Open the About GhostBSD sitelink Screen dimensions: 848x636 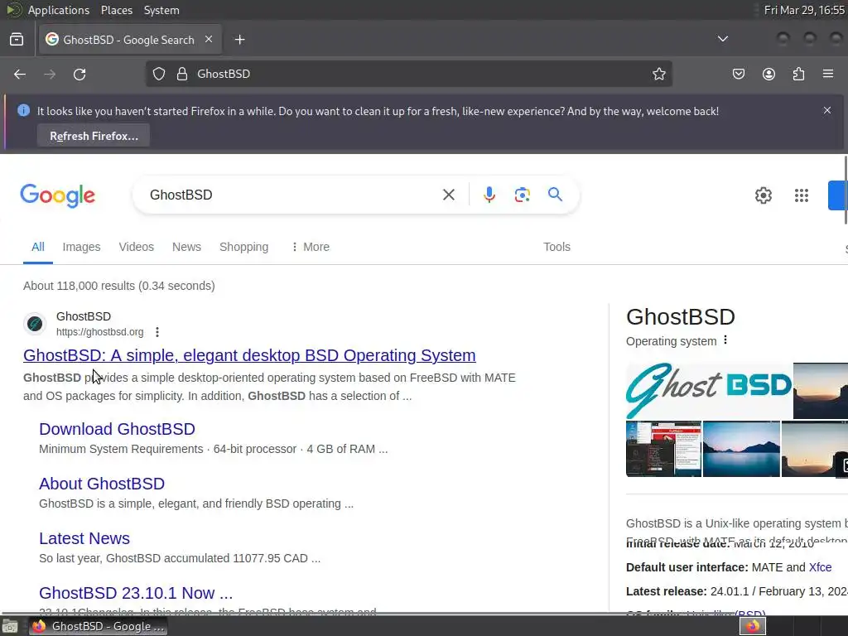(102, 484)
